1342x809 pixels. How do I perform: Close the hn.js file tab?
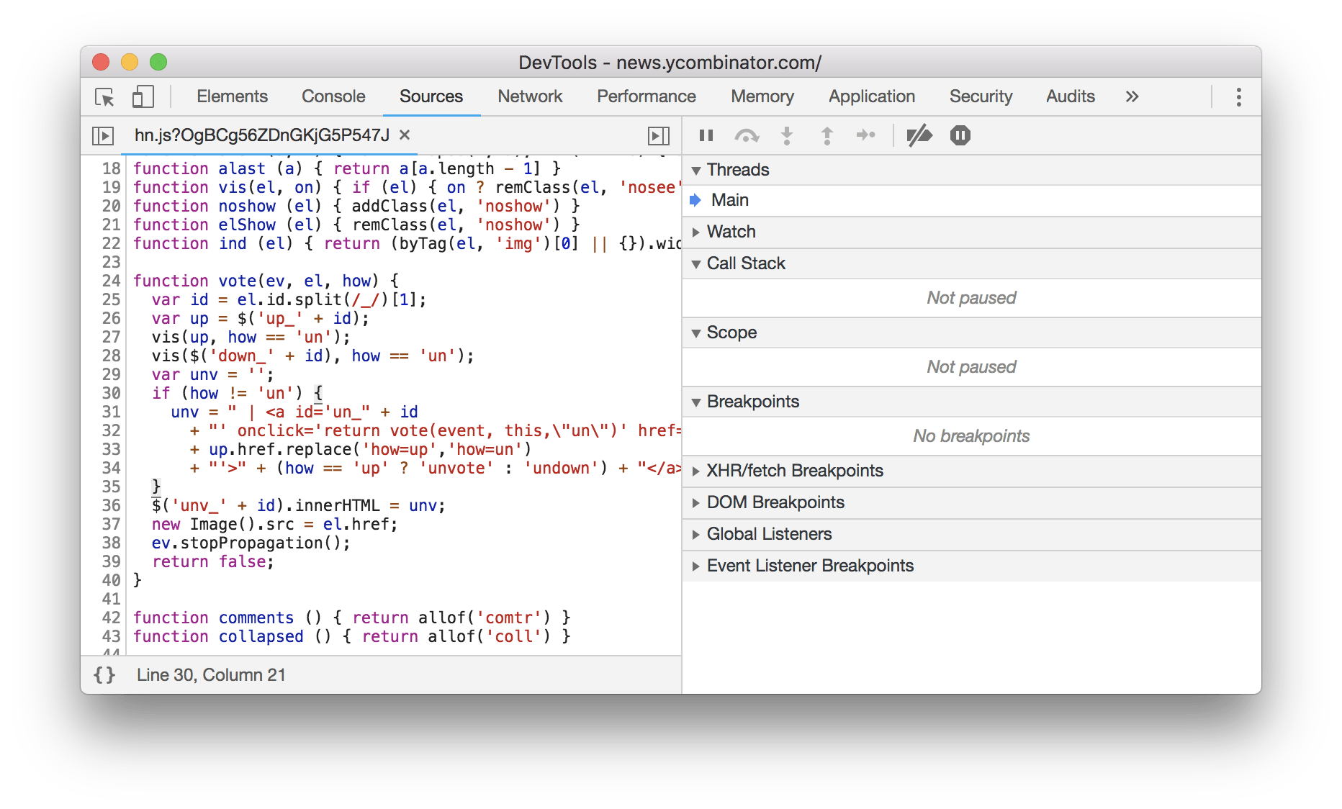[x=405, y=135]
